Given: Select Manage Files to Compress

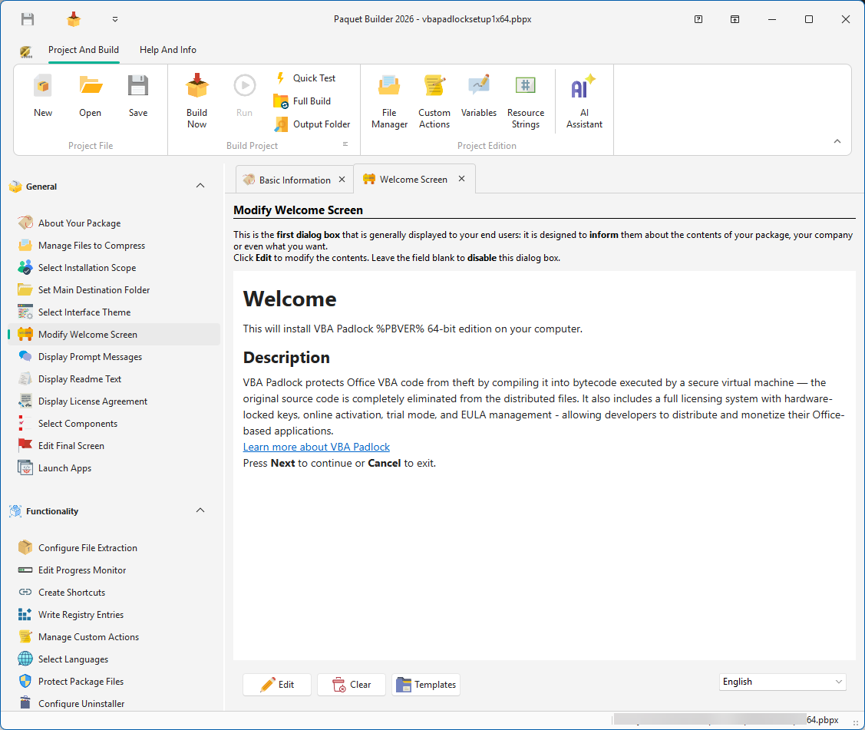Looking at the screenshot, I should point(91,245).
